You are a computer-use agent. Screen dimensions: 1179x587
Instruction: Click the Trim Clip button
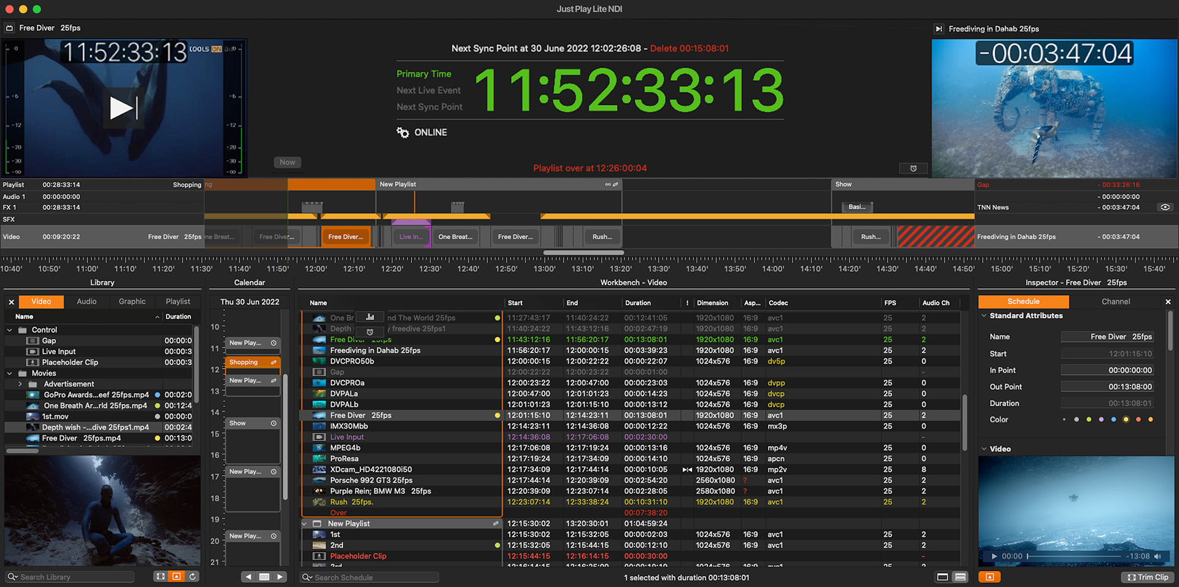pos(1147,577)
